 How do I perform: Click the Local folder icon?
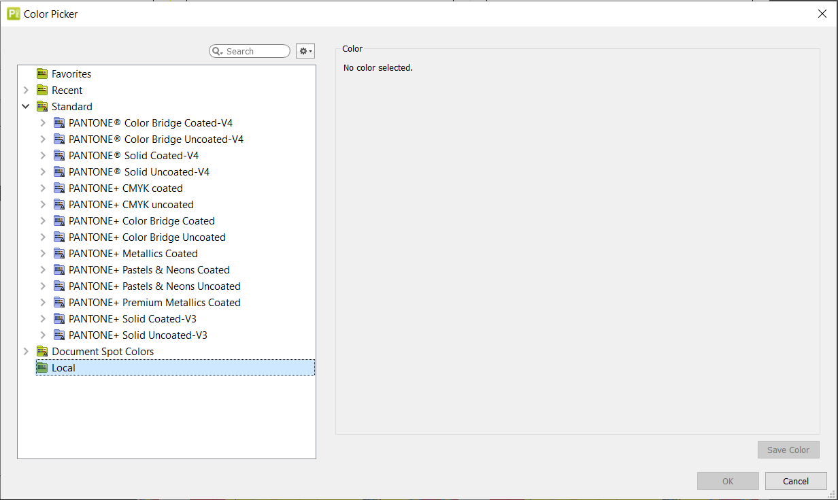click(x=42, y=368)
